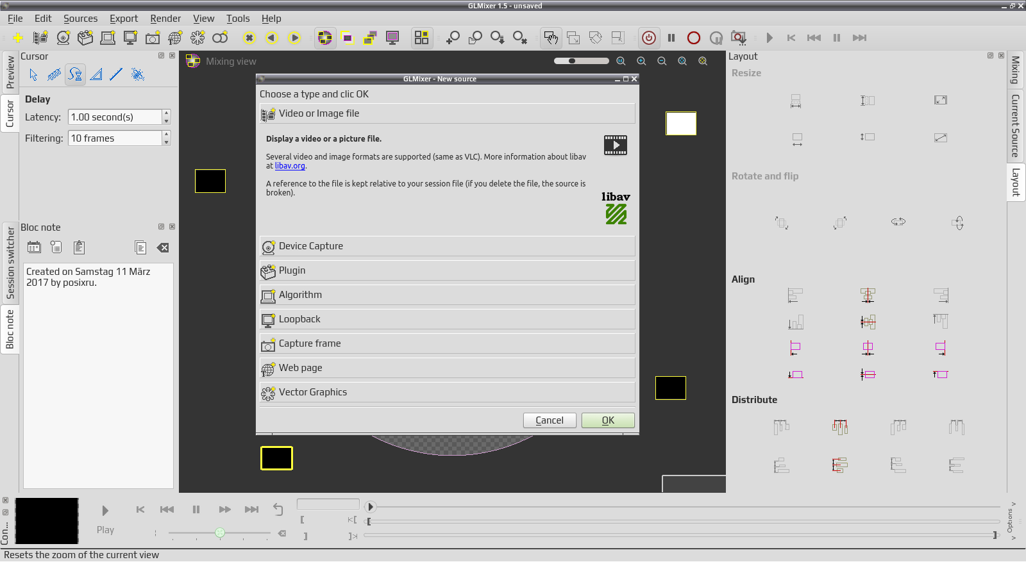Open the libav.org link
This screenshot has height=562, width=1026.
click(290, 166)
